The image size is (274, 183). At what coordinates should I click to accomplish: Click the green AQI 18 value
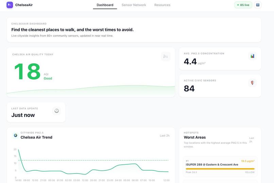[x=28, y=71]
